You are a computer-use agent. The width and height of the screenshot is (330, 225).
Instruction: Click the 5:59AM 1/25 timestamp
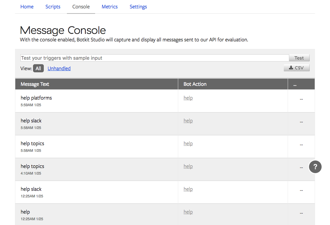[x=31, y=105]
